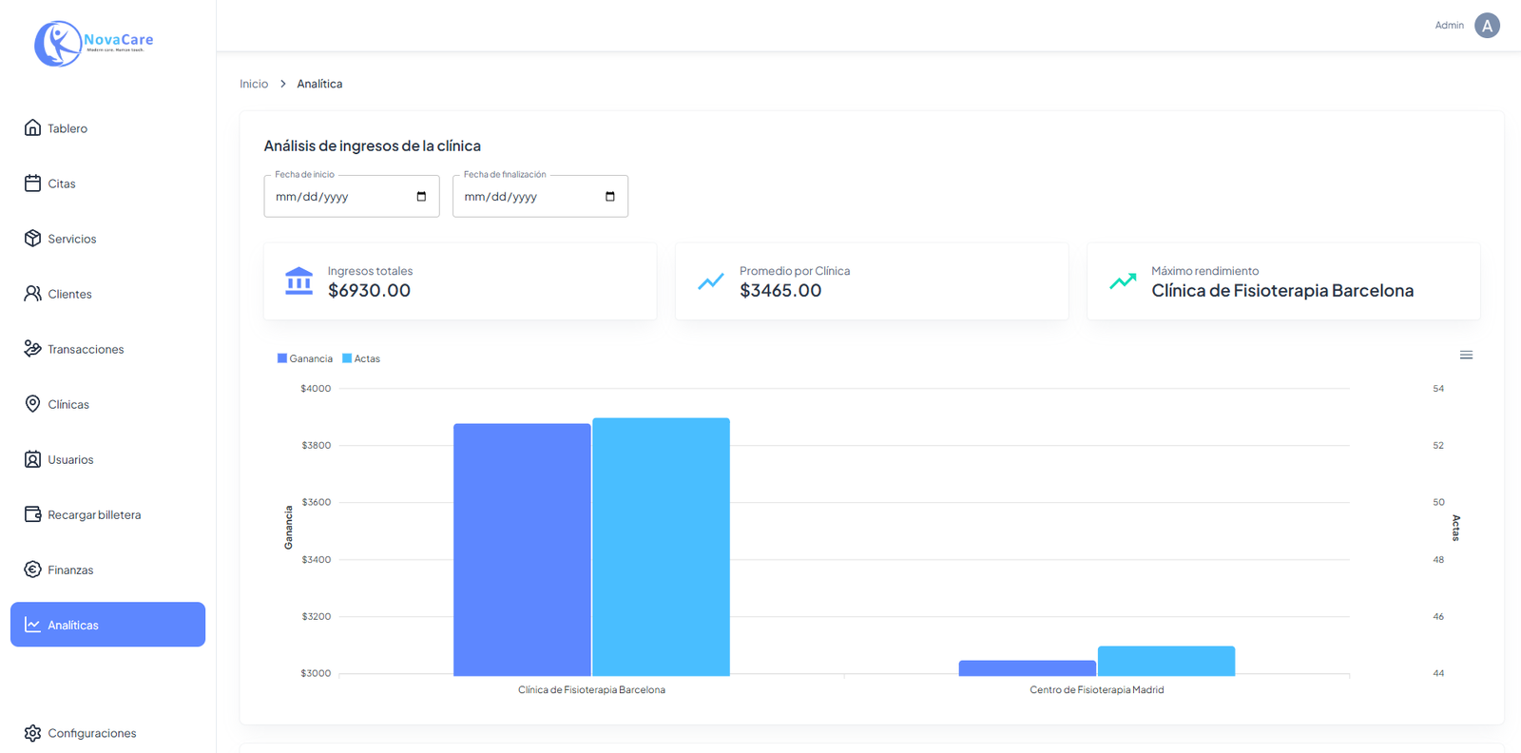Click the Configuraciones gear icon
Image resolution: width=1521 pixels, height=753 pixels.
point(32,733)
